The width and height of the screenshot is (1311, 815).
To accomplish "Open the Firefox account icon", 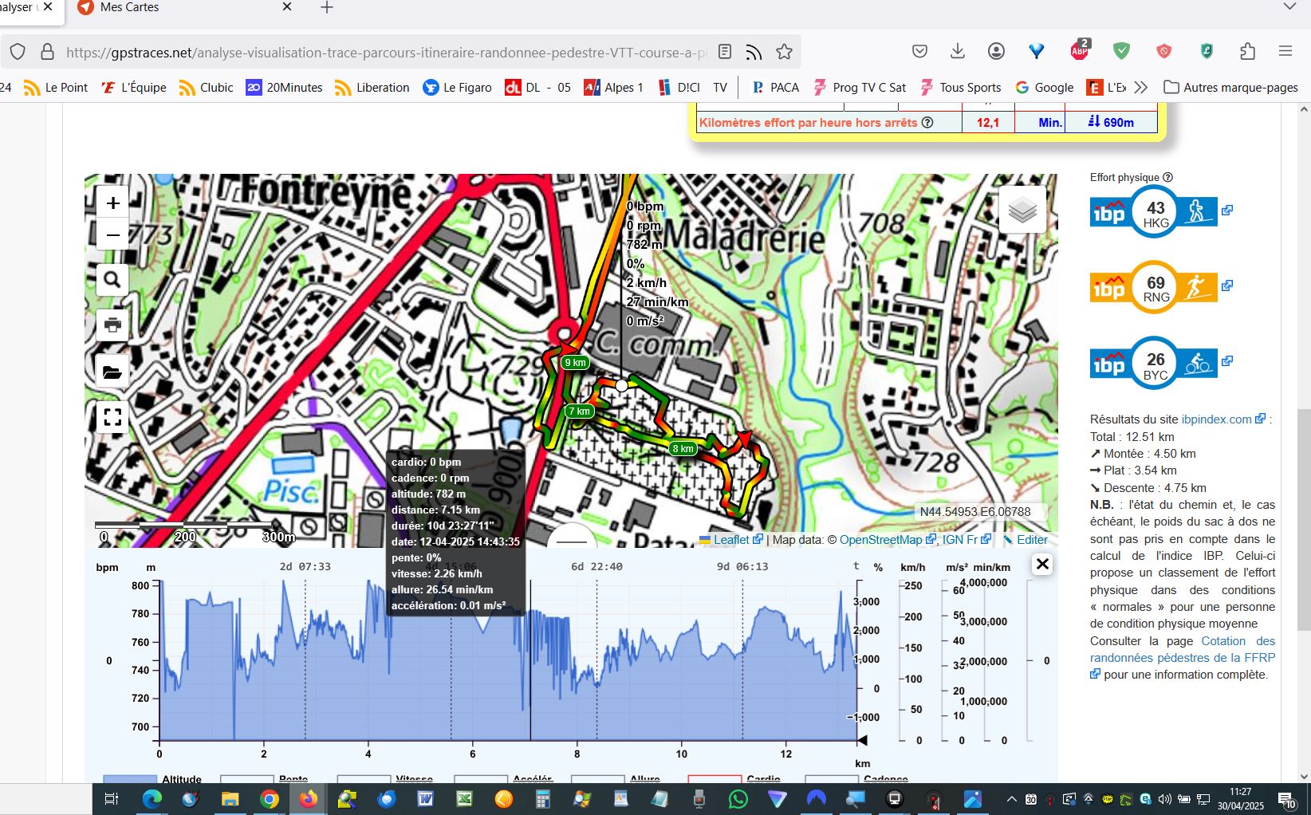I will pyautogui.click(x=996, y=52).
